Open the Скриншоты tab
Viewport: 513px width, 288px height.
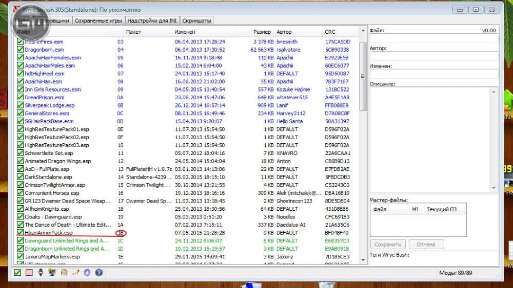tap(196, 20)
